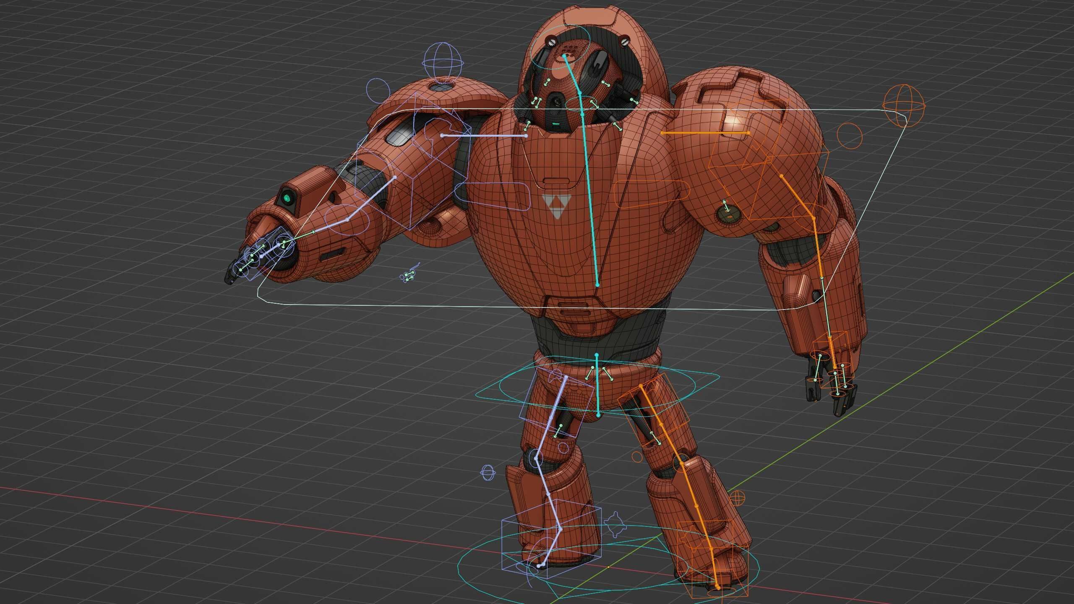Select the small orange sphere target by the shin

737,499
